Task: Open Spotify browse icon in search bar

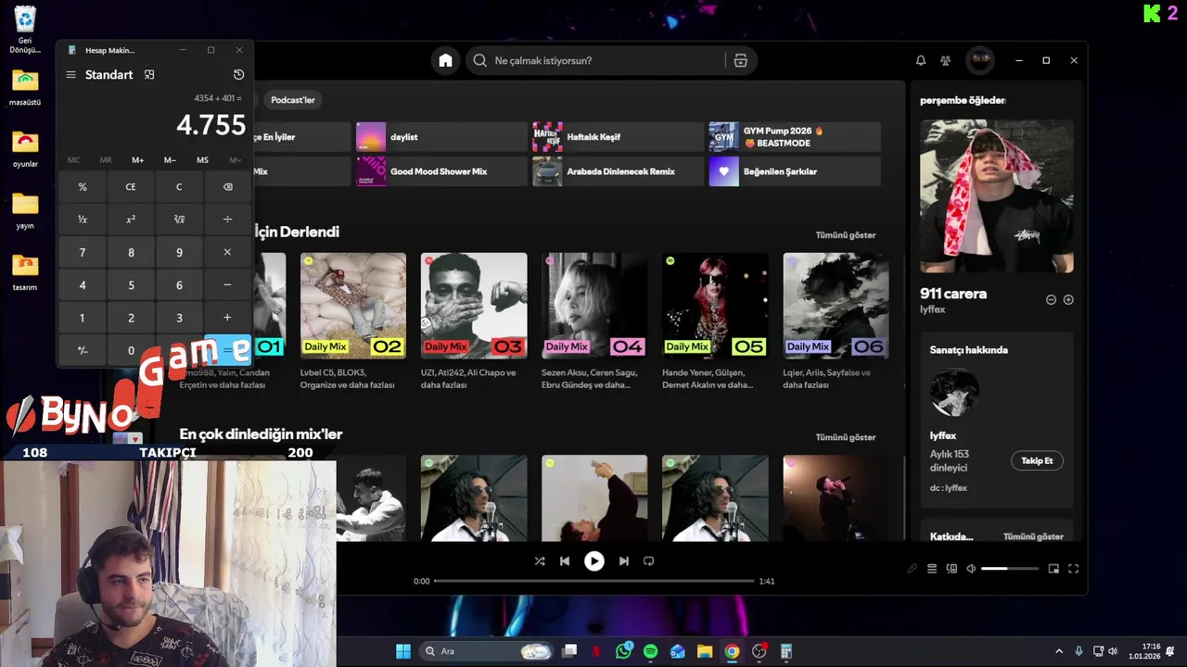Action: (740, 60)
